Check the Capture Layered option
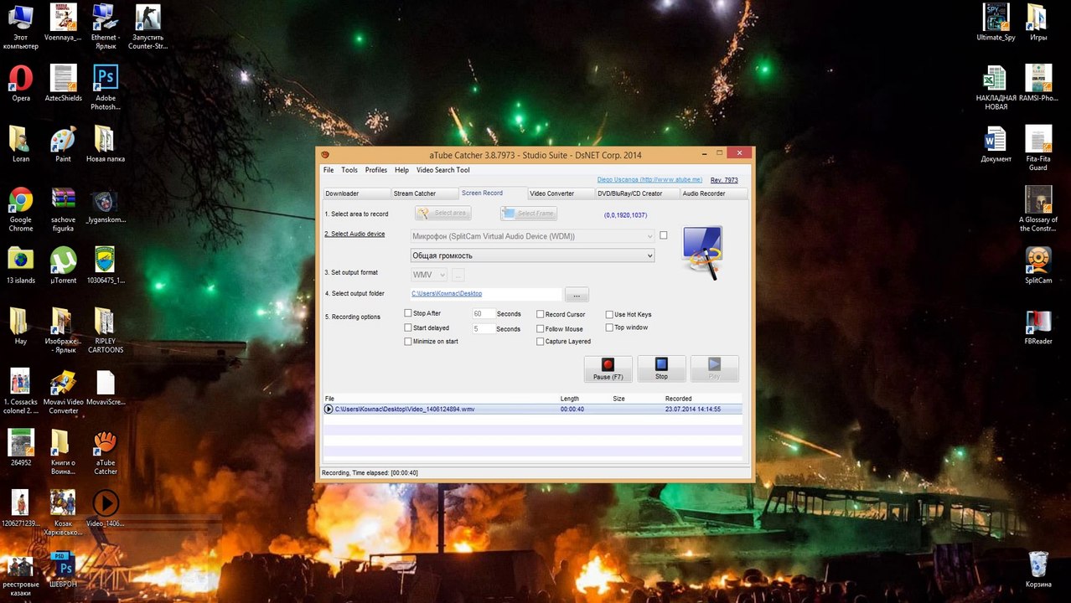 pos(541,341)
